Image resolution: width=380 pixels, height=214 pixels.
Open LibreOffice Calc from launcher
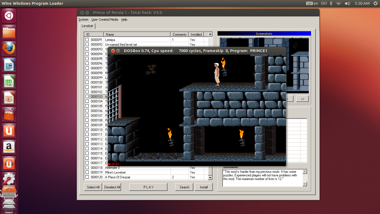click(9, 82)
